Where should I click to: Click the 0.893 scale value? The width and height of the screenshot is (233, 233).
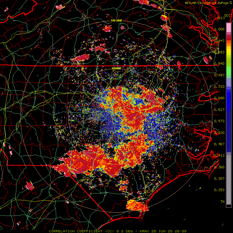pos(219,52)
